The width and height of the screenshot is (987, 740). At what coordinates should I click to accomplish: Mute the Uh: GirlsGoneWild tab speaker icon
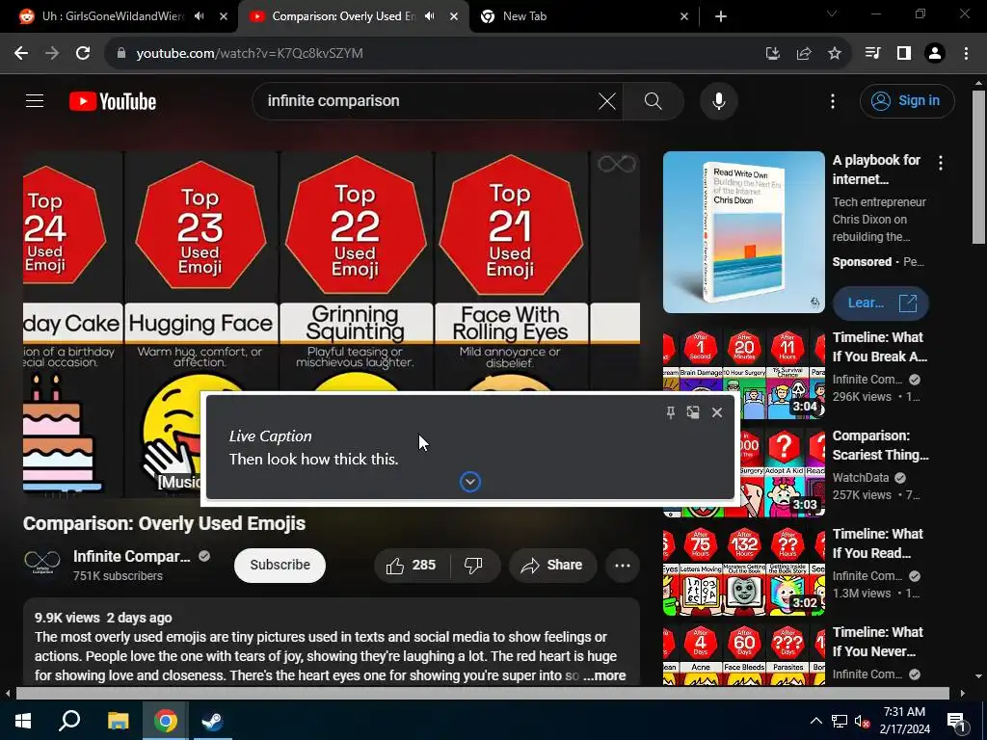(200, 16)
